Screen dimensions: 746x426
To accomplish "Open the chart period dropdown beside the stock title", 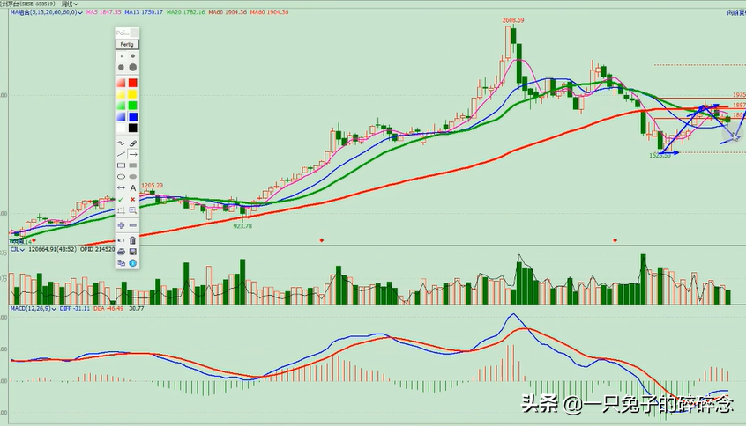I will coord(76,4).
